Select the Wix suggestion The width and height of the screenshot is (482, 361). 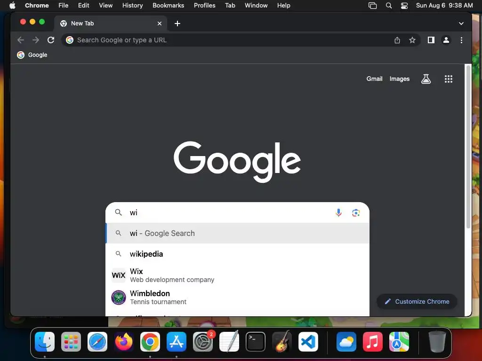(x=237, y=275)
